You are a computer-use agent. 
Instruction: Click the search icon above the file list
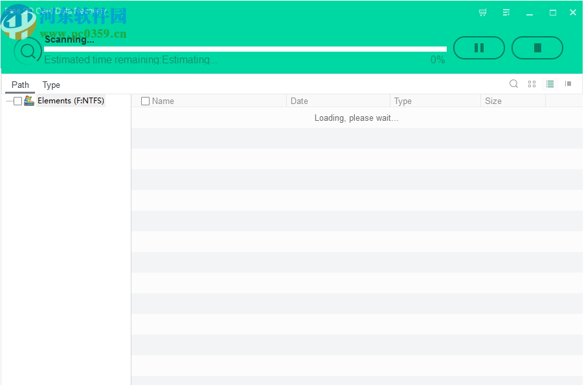coord(513,84)
